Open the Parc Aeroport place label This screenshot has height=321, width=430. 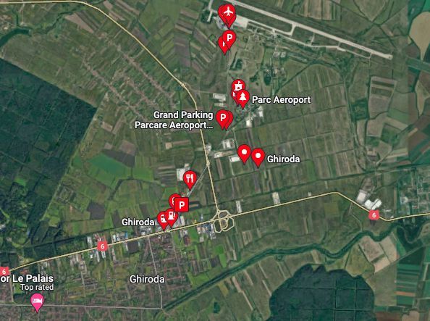(x=281, y=100)
